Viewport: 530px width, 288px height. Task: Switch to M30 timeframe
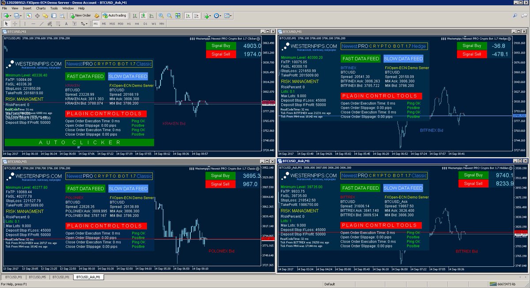tap(121, 24)
